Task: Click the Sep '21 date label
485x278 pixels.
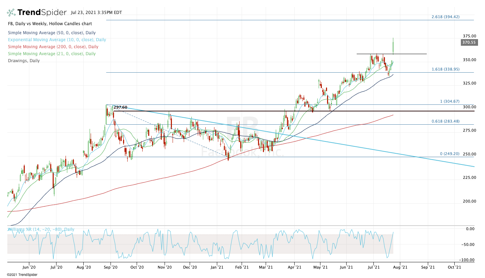Action: (428, 268)
